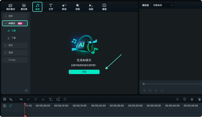Image resolution: width=202 pixels, height=117 pixels.
Task: Open the 贴纸 stickers tab
Action: [x=91, y=7]
